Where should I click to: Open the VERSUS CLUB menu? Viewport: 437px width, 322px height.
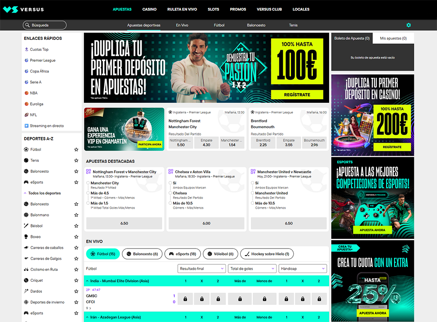pos(269,9)
